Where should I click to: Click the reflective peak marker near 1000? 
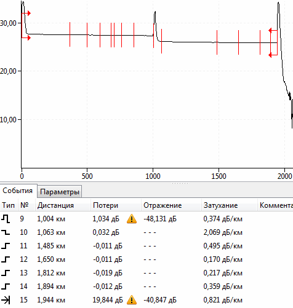[x=153, y=36]
